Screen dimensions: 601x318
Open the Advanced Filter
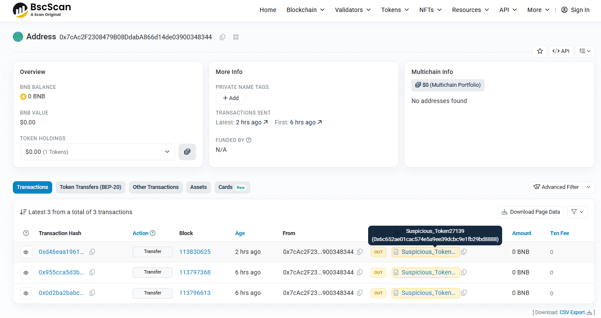click(556, 187)
